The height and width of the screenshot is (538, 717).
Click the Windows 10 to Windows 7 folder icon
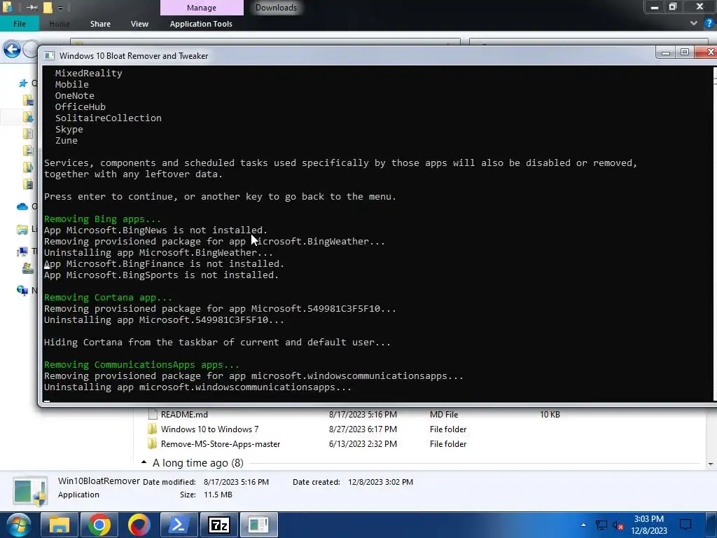(153, 429)
